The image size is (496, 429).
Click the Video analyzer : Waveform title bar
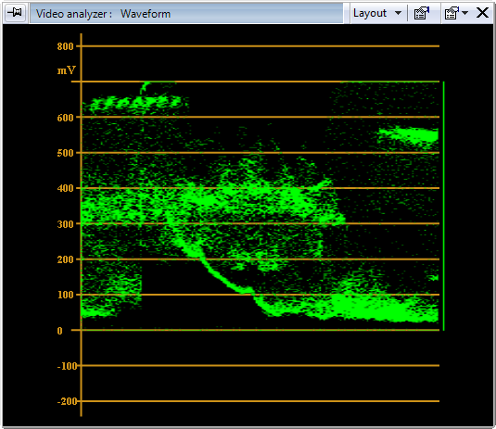pyautogui.click(x=186, y=14)
